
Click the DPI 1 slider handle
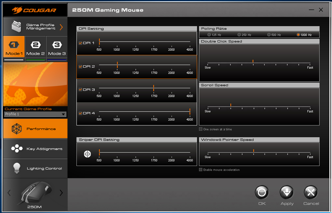click(x=99, y=42)
